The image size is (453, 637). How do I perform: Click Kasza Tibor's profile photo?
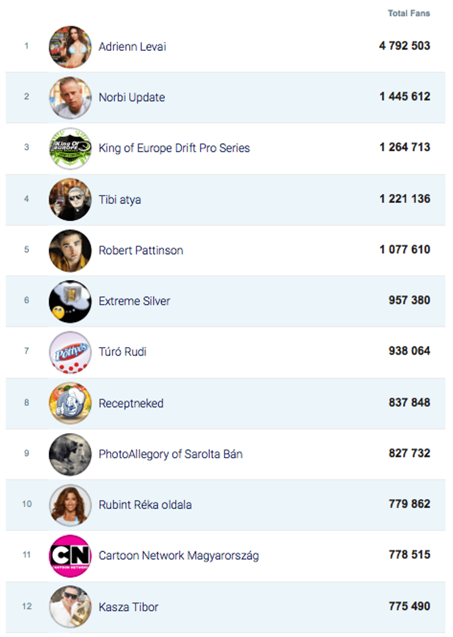pyautogui.click(x=70, y=606)
